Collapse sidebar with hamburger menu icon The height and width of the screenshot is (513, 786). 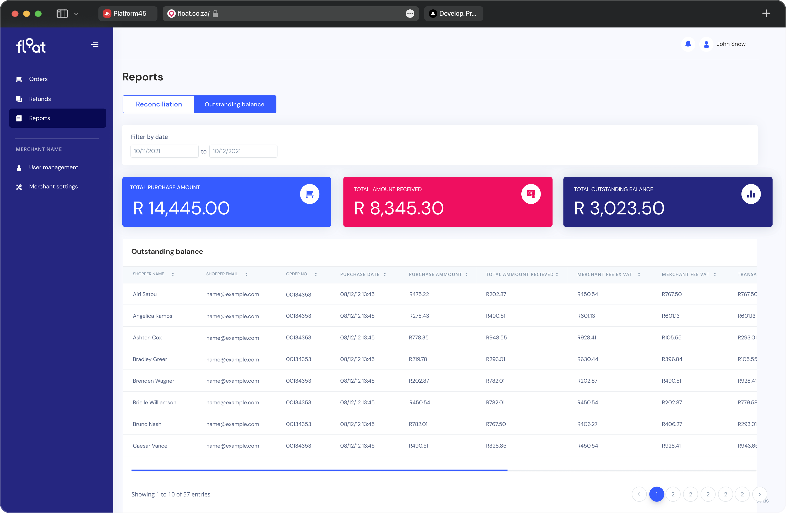click(x=95, y=44)
